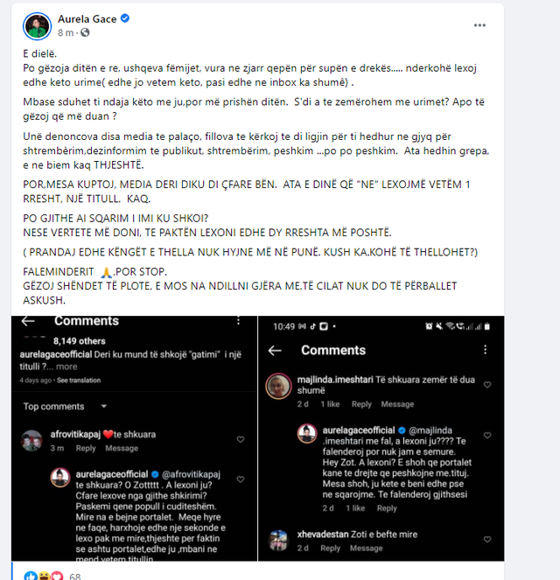Expand the caption with the 'more' link
The image size is (560, 580).
click(x=66, y=367)
